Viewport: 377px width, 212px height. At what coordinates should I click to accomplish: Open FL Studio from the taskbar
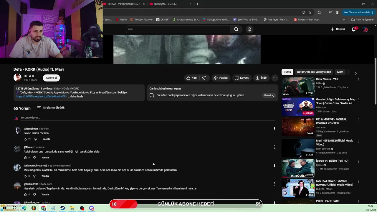point(34,208)
